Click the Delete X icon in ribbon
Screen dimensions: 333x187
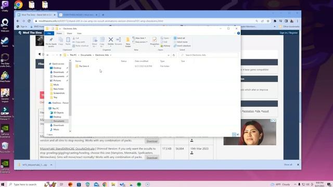(x=111, y=39)
